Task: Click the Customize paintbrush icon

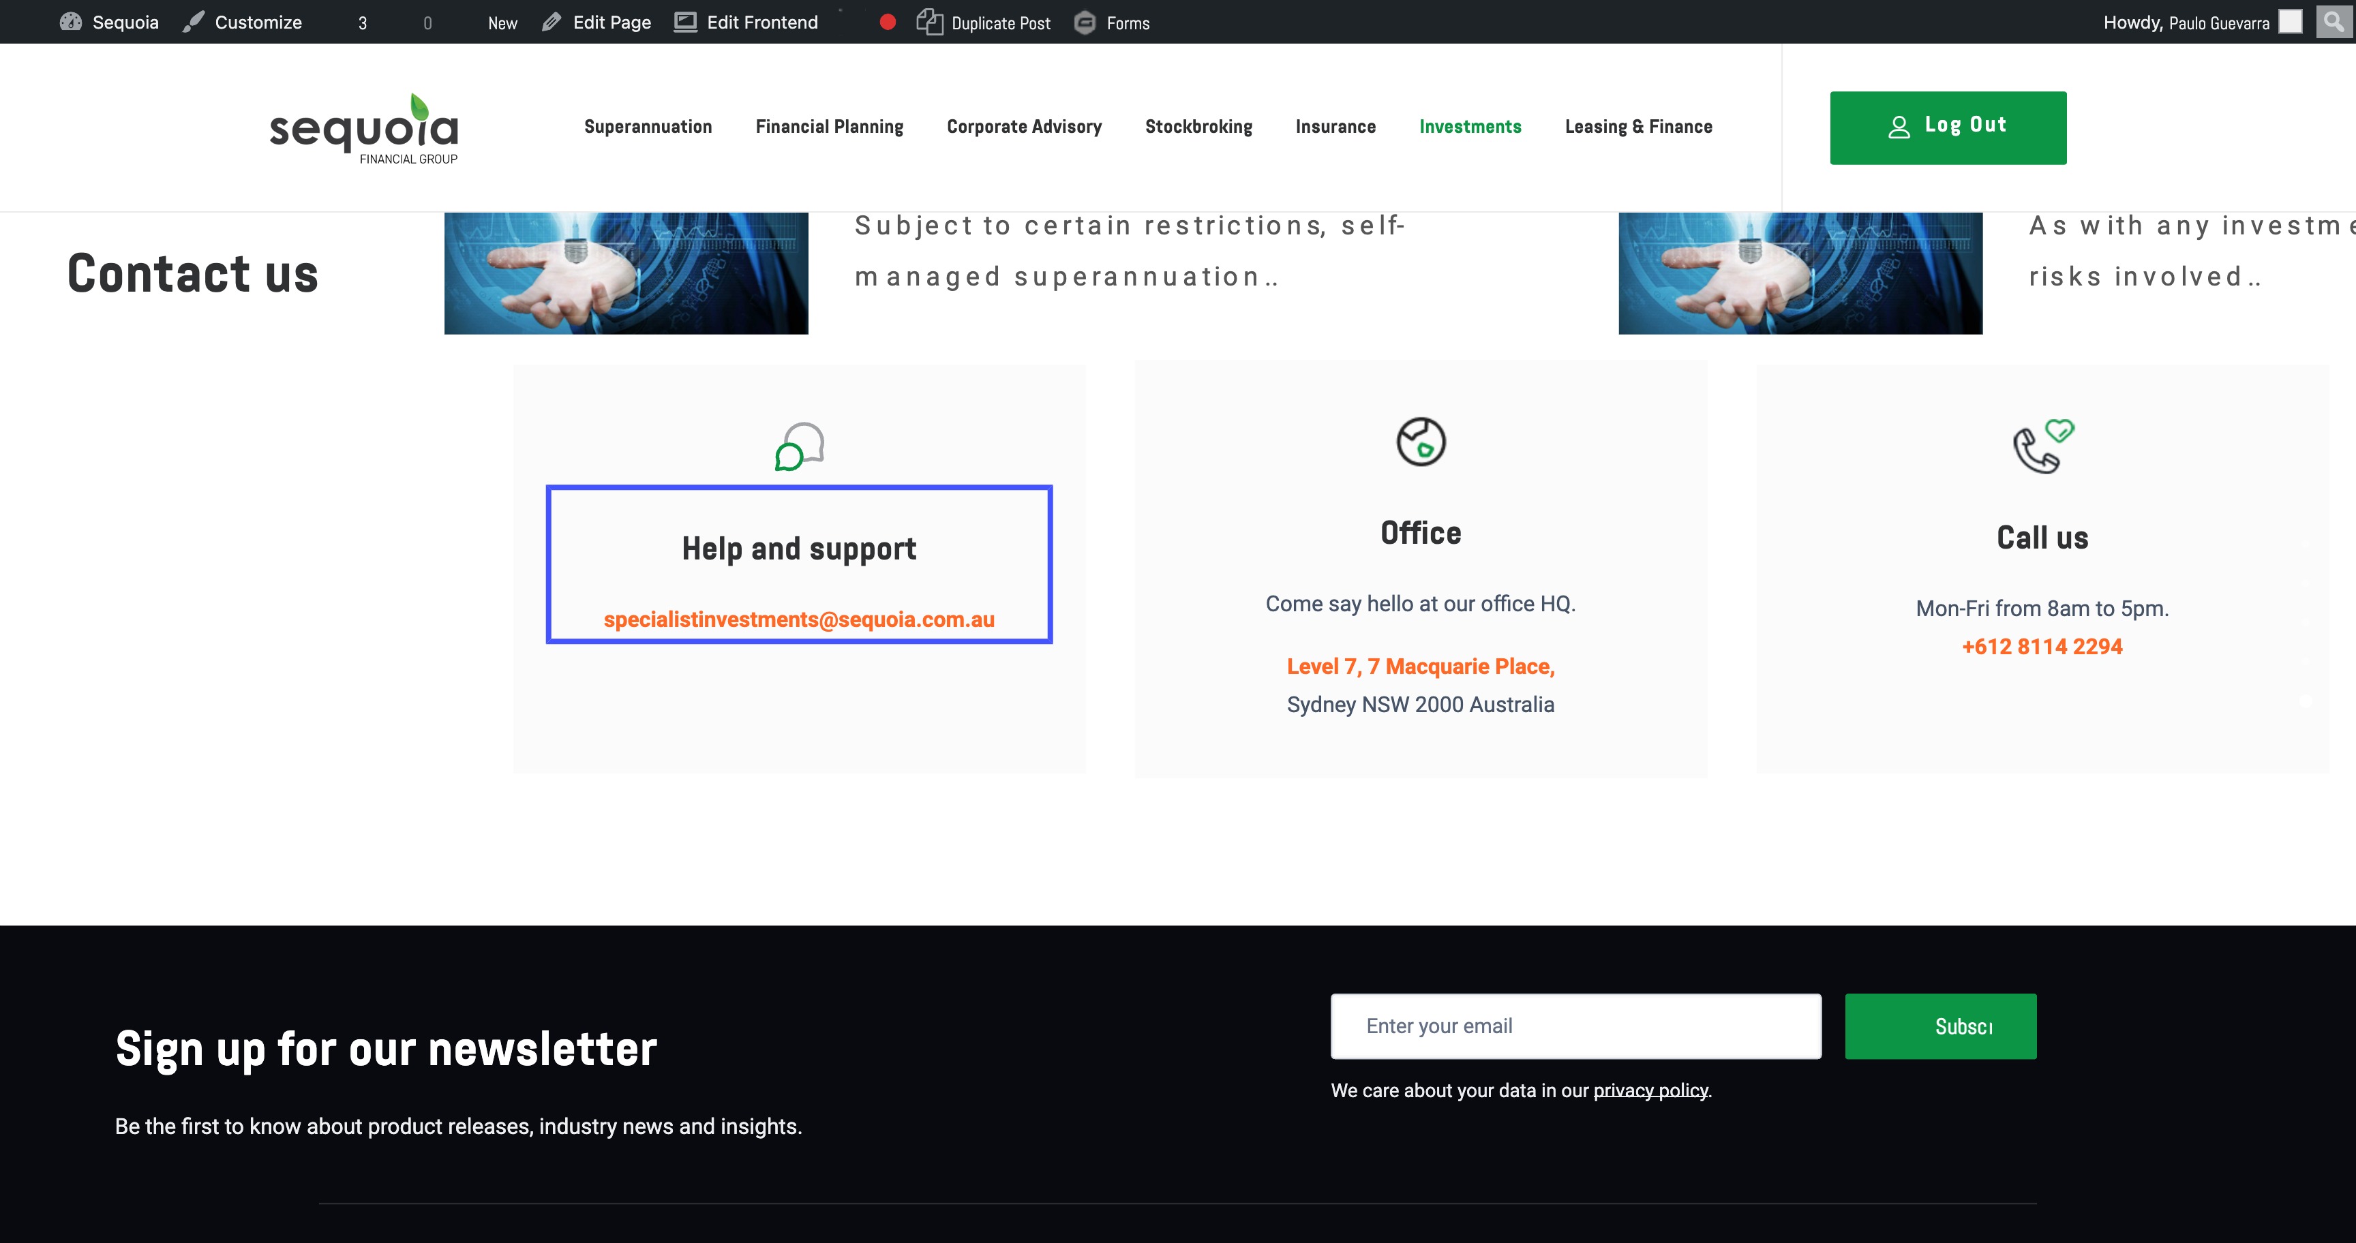Action: [x=193, y=22]
